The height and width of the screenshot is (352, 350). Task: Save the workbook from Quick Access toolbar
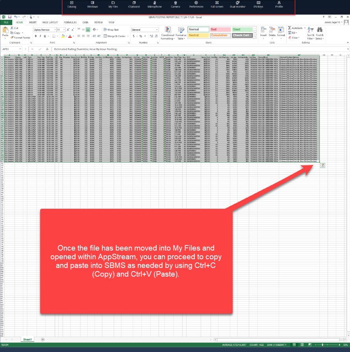tap(9, 17)
